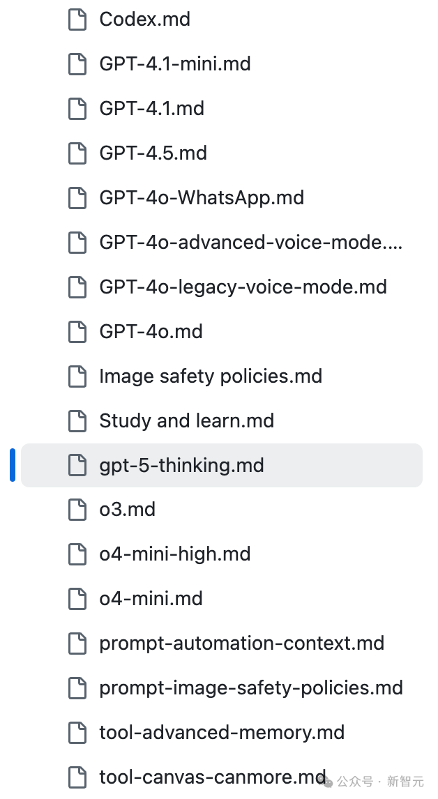The image size is (438, 799).
Task: Click the file icon beside Codex.md
Action: (77, 20)
